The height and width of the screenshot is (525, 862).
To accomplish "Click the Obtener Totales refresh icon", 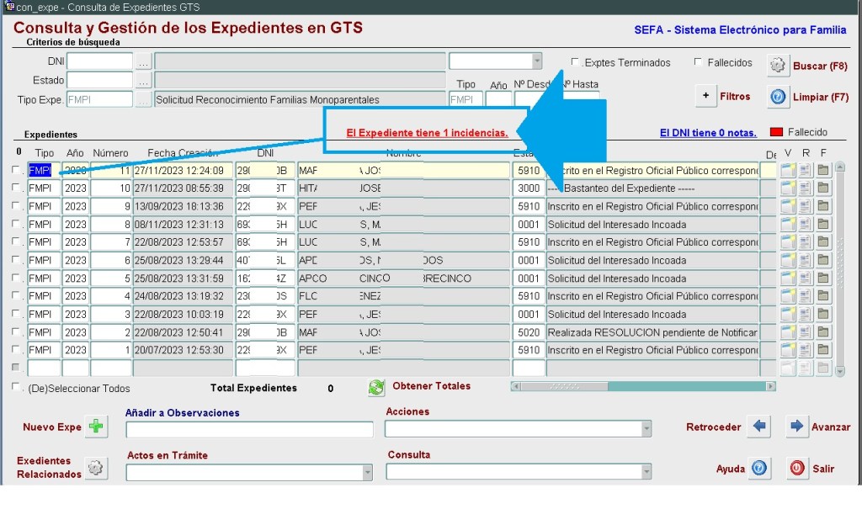I will (x=376, y=387).
